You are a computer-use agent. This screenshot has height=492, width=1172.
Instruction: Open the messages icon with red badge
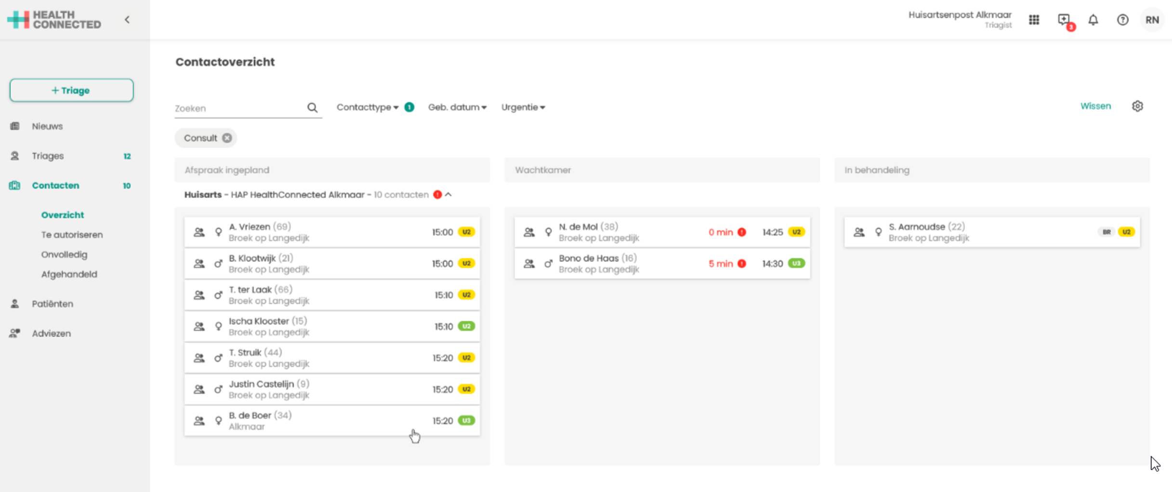tap(1065, 21)
